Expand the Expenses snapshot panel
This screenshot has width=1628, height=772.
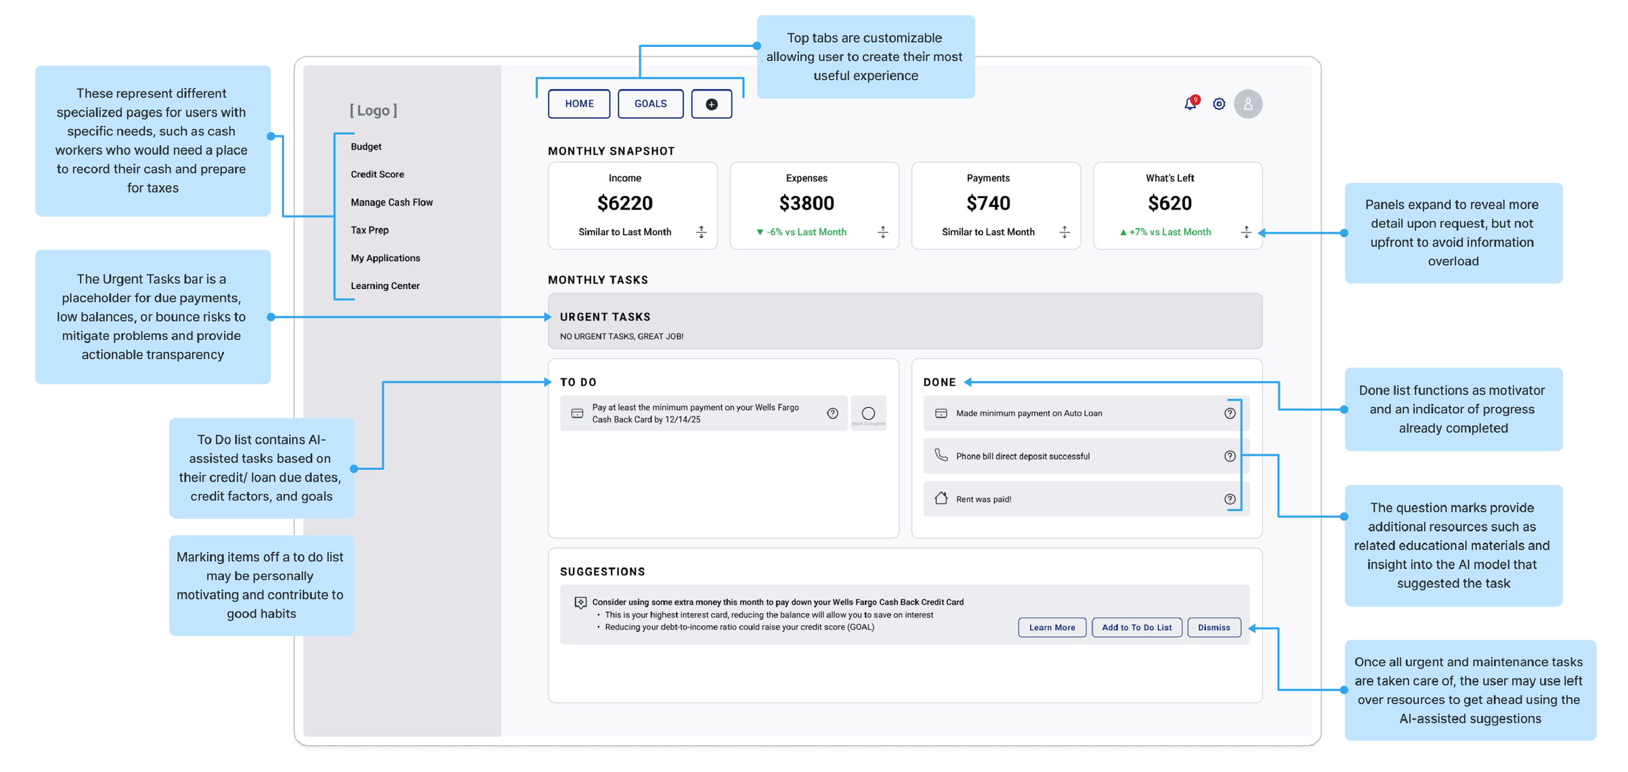883,232
